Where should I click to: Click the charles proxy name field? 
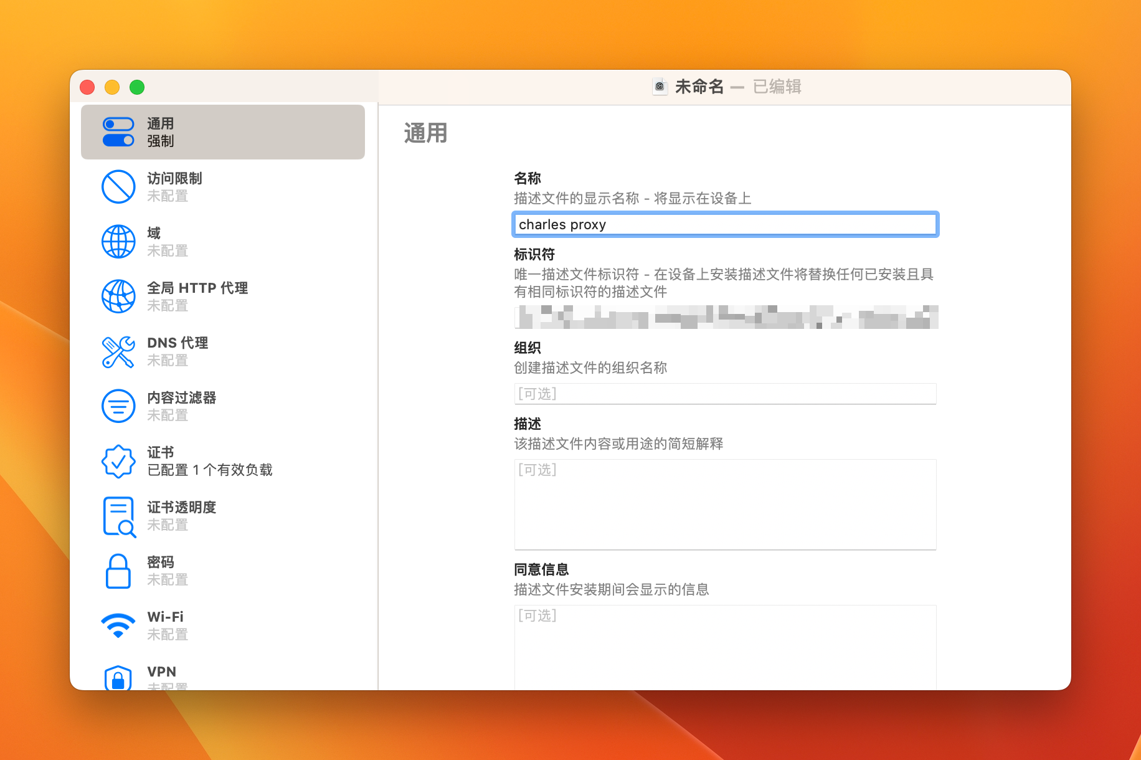[725, 224]
